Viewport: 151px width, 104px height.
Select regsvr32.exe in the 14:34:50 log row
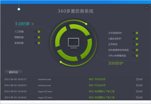point(45,91)
